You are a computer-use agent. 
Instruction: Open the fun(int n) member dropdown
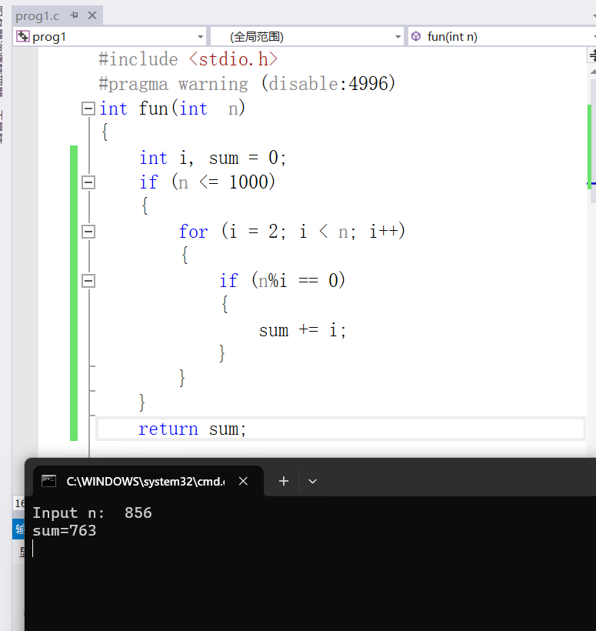pos(594,37)
